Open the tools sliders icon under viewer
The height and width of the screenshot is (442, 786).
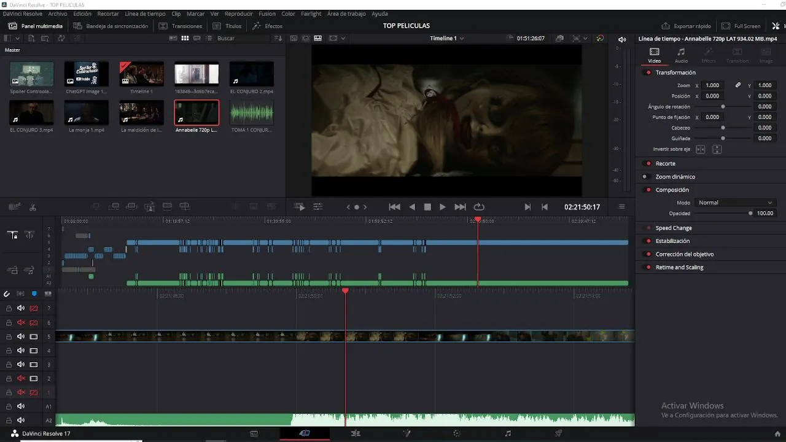pos(317,207)
